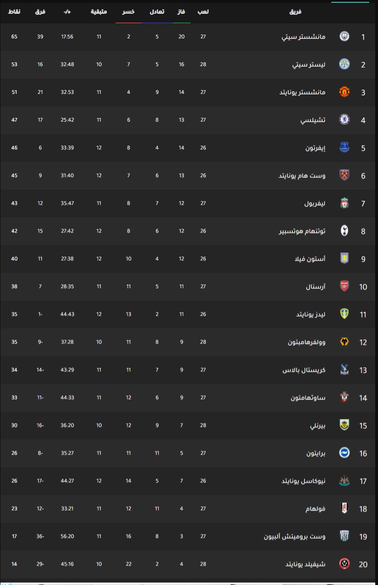This screenshot has width=378, height=585.
Task: Sort table by فاز wins column header
Action: tap(181, 12)
